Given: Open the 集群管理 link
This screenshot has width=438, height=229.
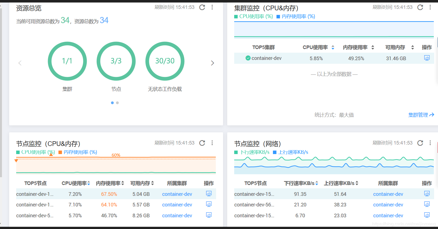Looking at the screenshot, I should (x=421, y=115).
